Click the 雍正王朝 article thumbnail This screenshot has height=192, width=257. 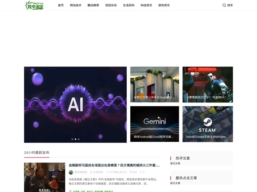(45, 177)
